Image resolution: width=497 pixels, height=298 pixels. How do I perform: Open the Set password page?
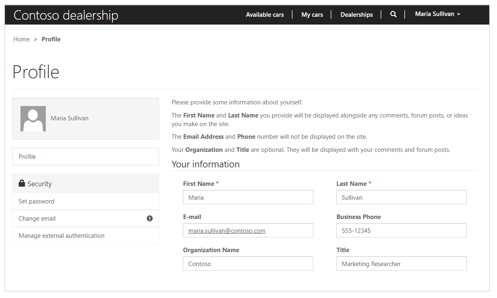pyautogui.click(x=85, y=201)
